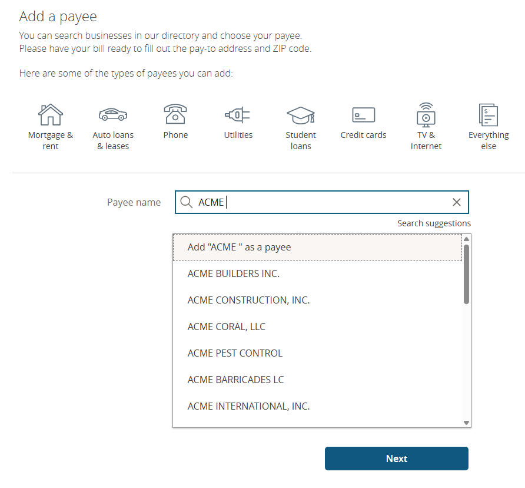
Task: Clear the payee name with the X
Action: [457, 202]
